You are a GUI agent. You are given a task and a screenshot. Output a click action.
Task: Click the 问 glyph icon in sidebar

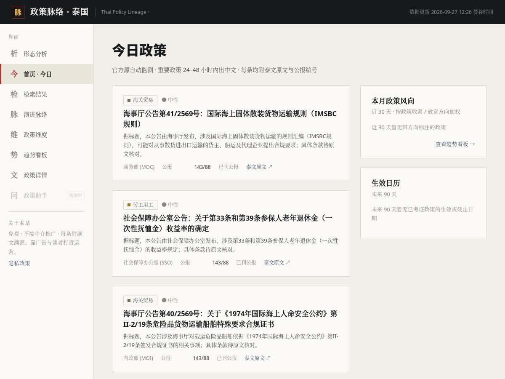(14, 195)
